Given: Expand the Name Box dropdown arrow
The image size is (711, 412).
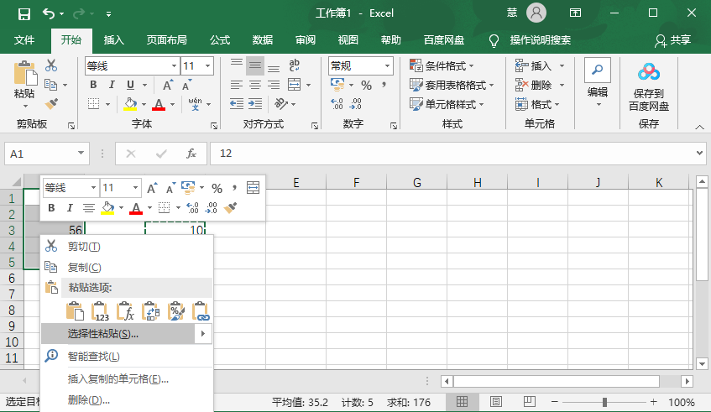Looking at the screenshot, I should [81, 154].
